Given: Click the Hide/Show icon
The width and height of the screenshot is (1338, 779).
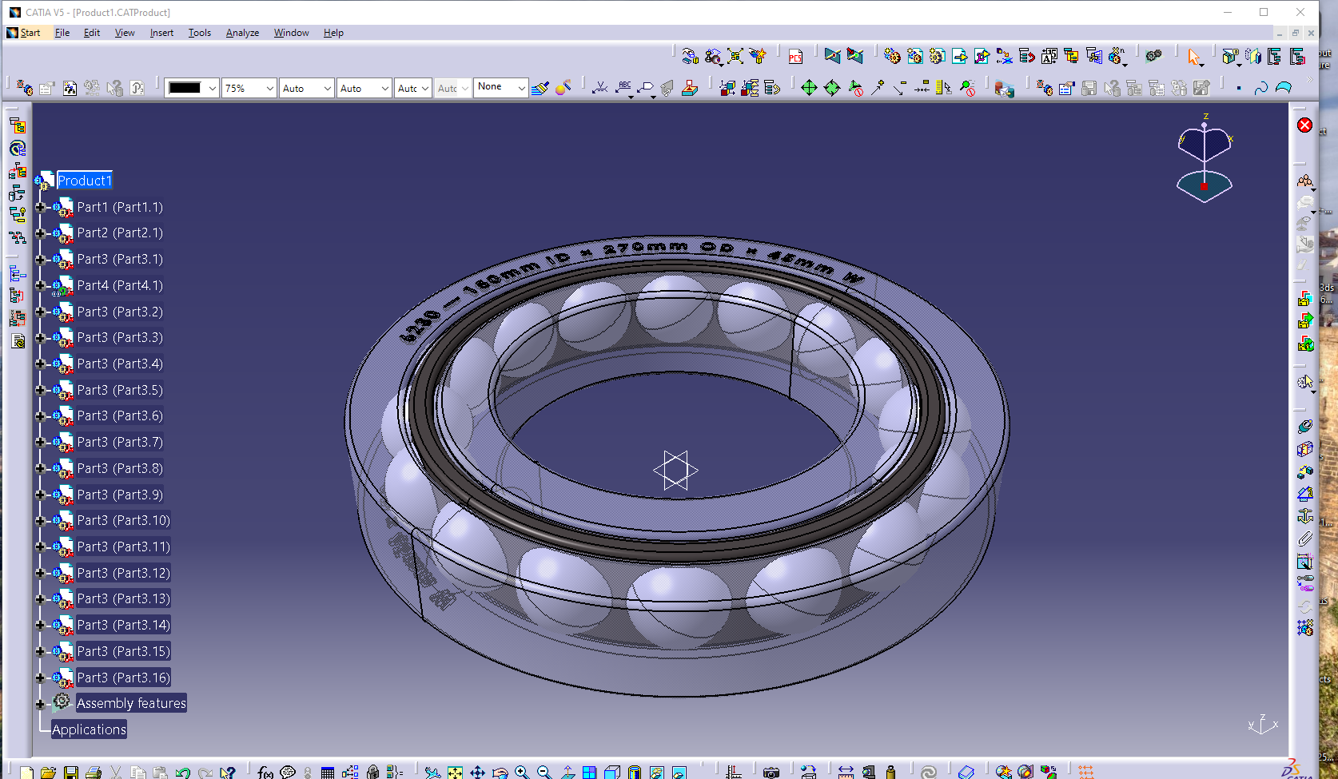Looking at the screenshot, I should point(657,772).
